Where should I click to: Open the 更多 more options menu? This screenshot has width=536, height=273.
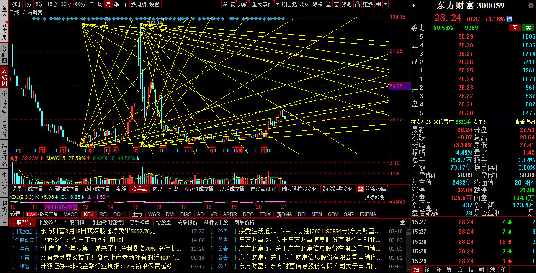(368, 4)
